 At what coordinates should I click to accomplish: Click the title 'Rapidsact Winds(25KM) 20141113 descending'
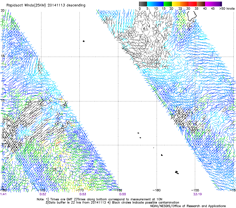tap(46, 5)
